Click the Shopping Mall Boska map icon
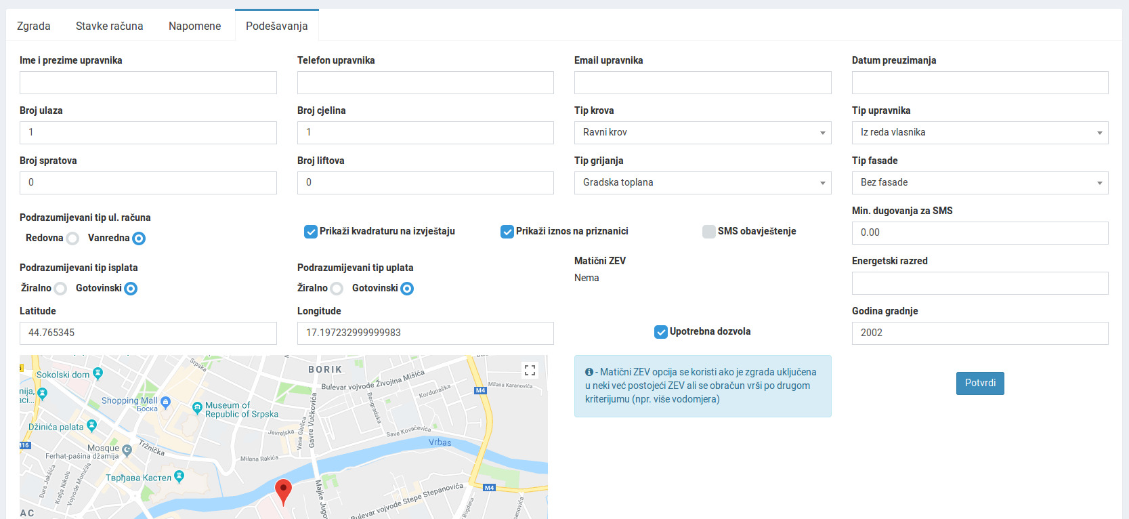This screenshot has height=519, width=1129. coord(165,402)
